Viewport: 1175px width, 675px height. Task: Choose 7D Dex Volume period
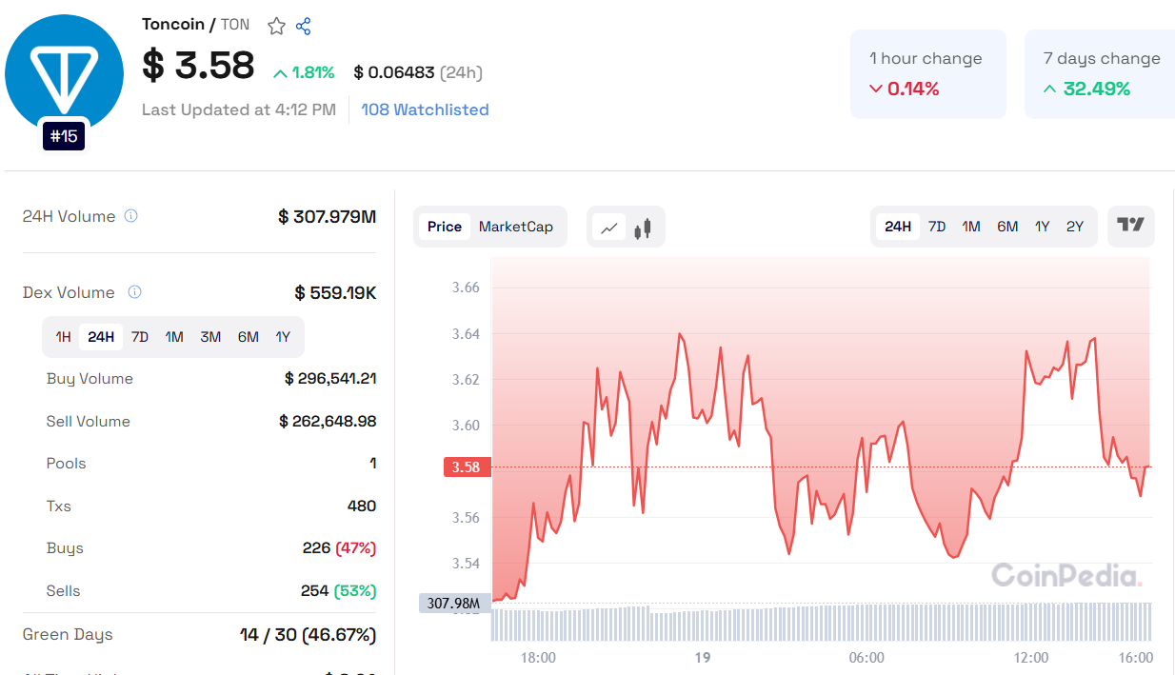(140, 337)
